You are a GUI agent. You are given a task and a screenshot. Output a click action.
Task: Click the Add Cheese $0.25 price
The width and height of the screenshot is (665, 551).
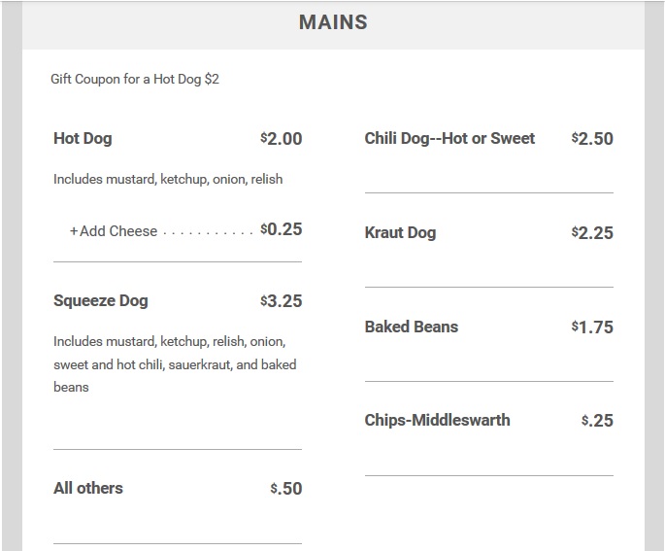click(x=282, y=230)
